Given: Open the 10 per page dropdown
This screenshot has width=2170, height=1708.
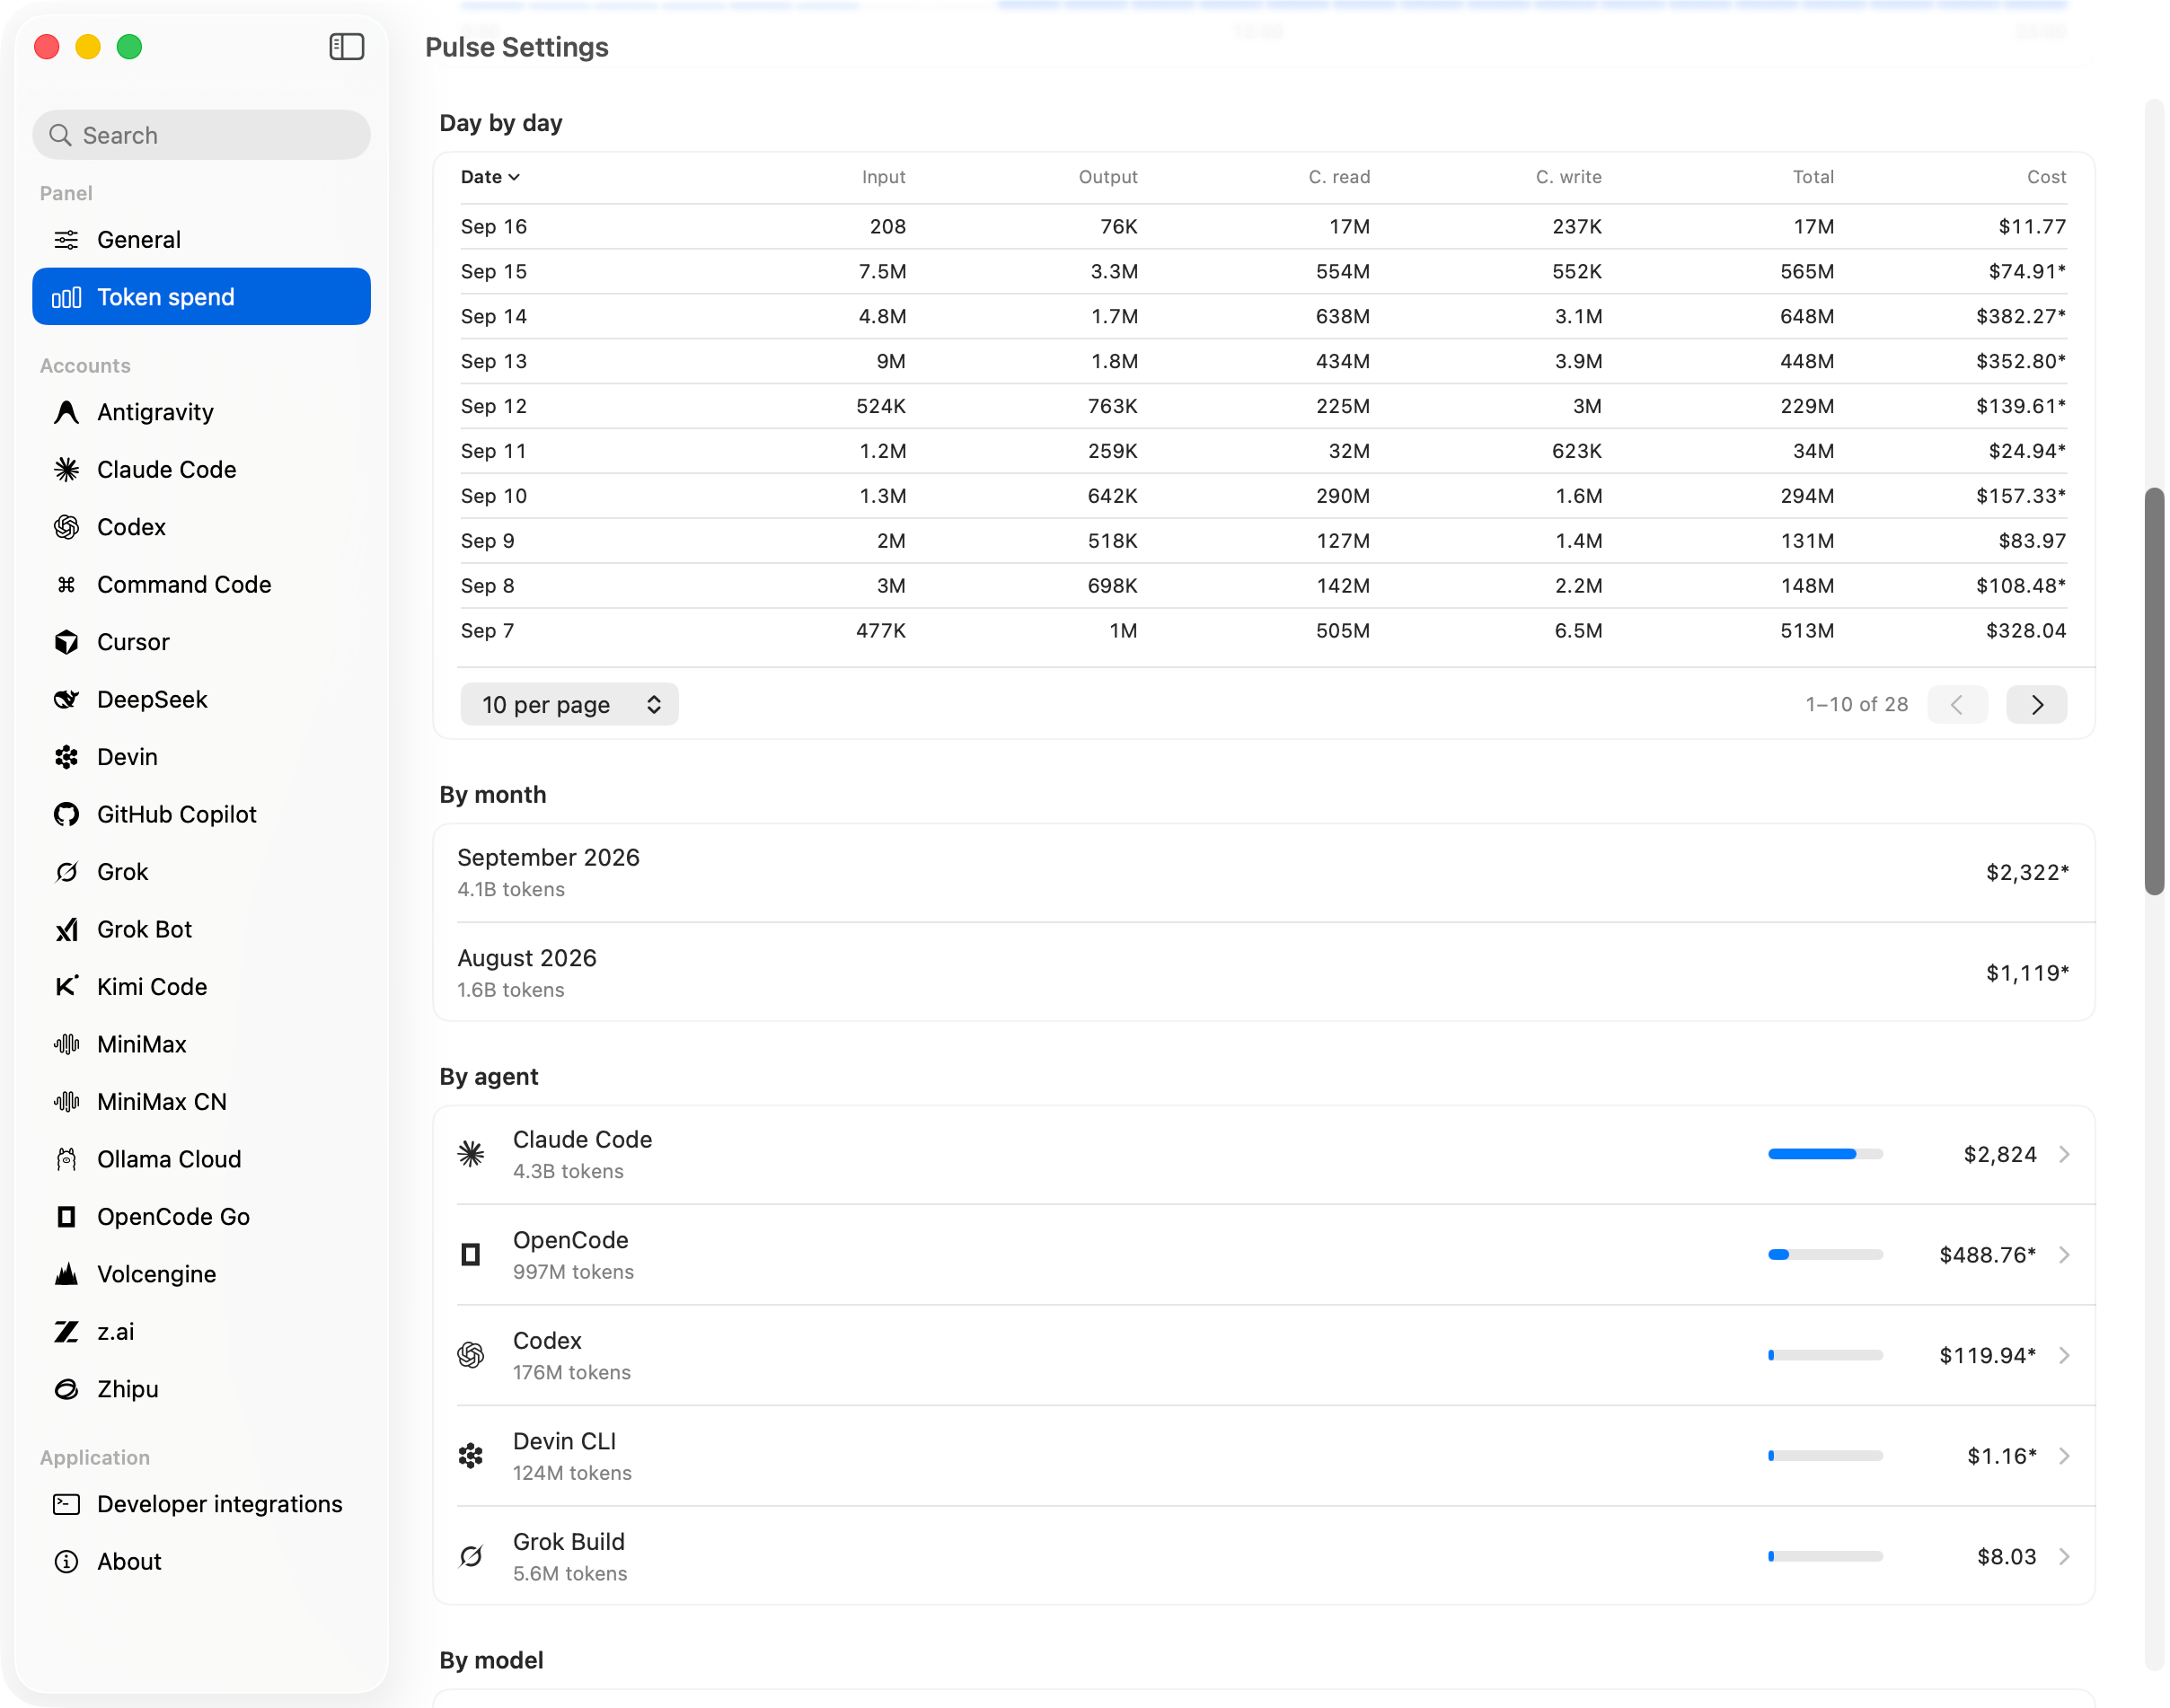Looking at the screenshot, I should click(569, 705).
